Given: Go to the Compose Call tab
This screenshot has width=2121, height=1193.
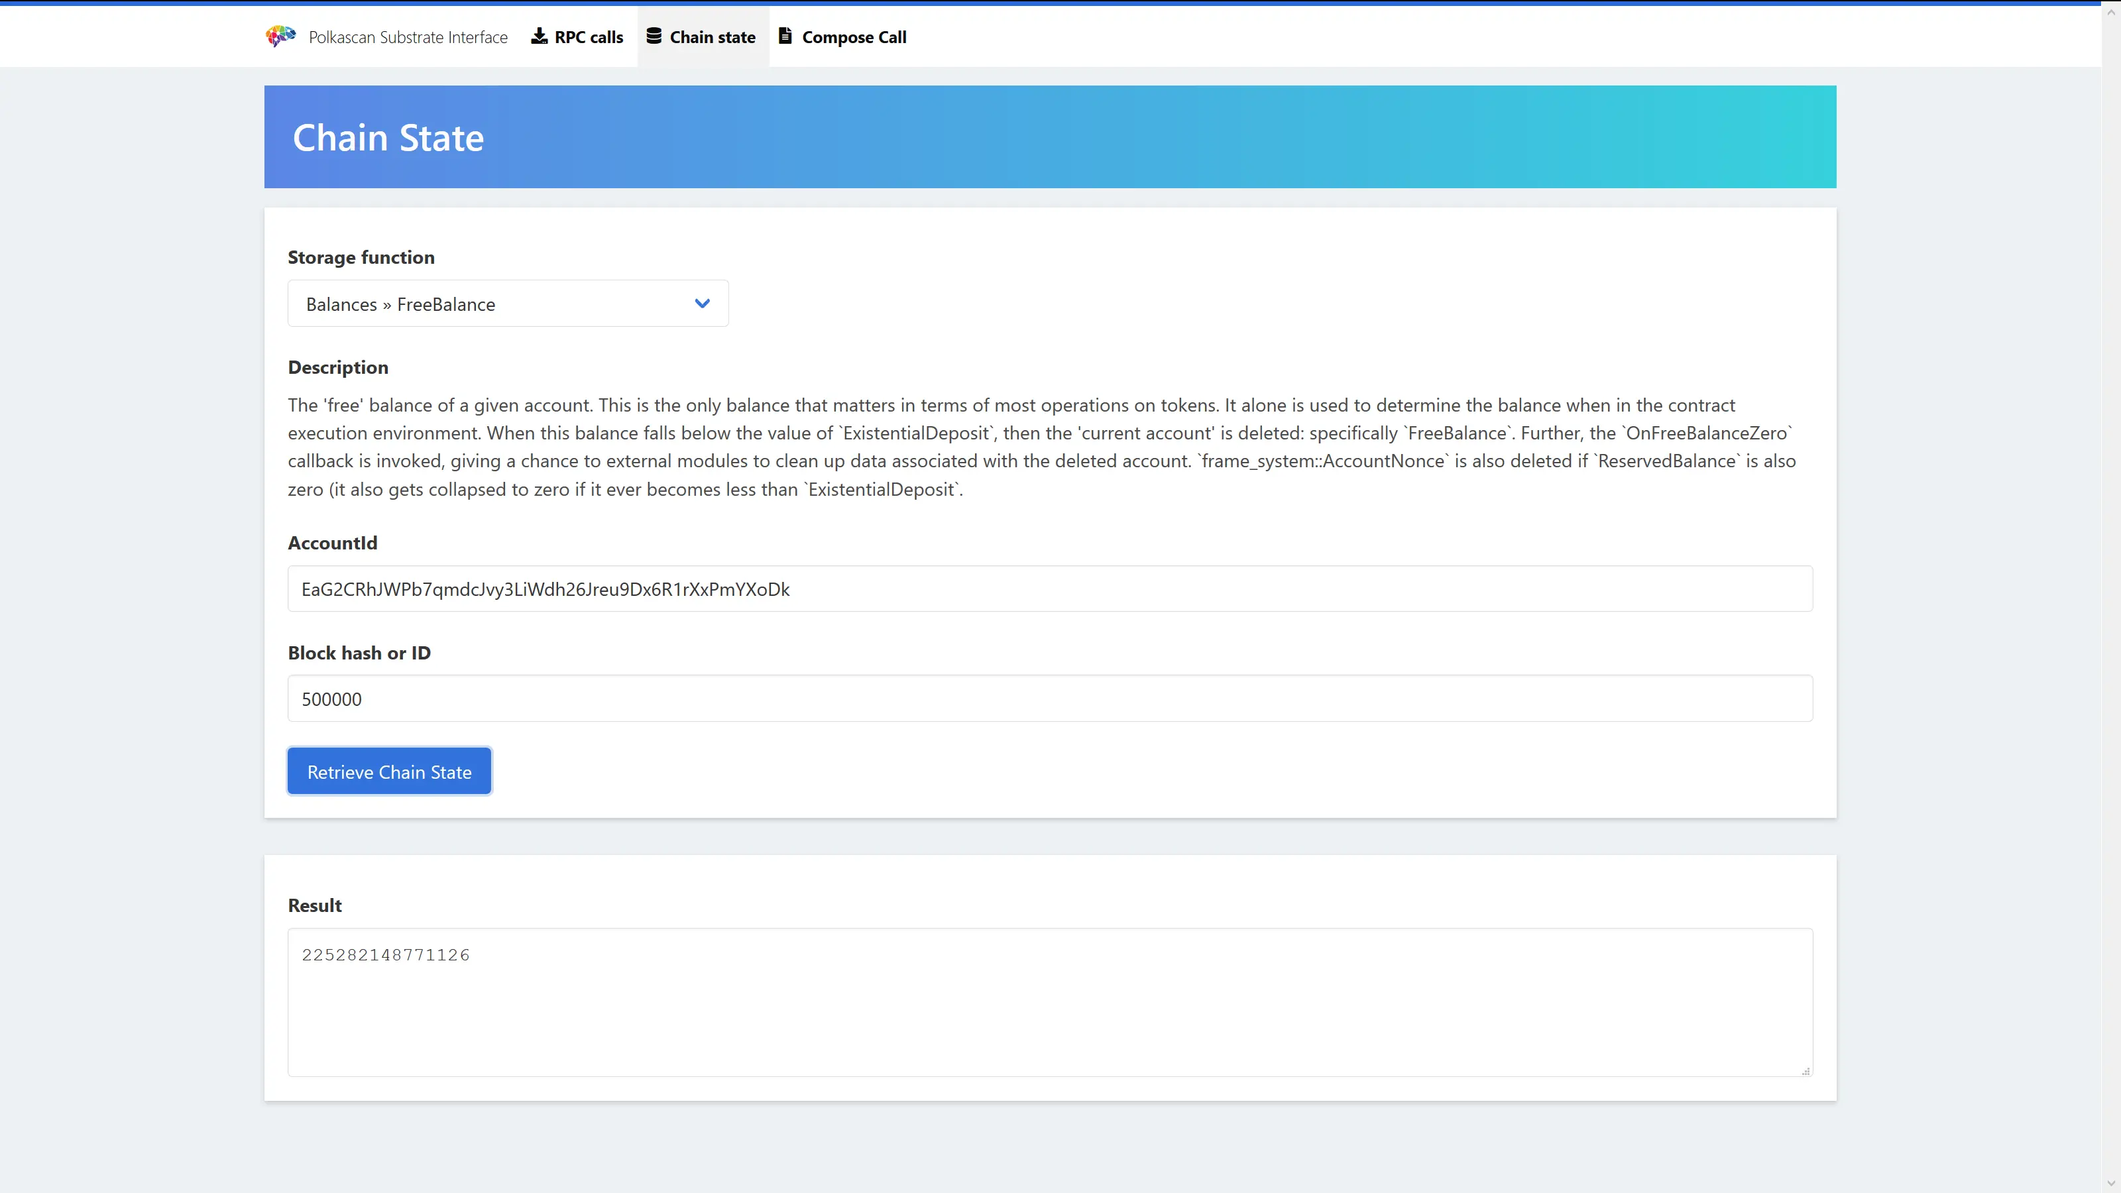Looking at the screenshot, I should click(854, 37).
